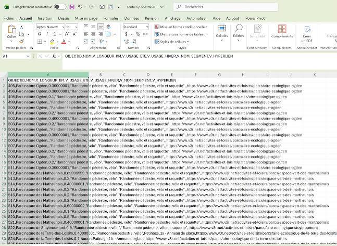Align text to the vertical middle
Viewport: 337px width, 246px height.
coord(93,27)
